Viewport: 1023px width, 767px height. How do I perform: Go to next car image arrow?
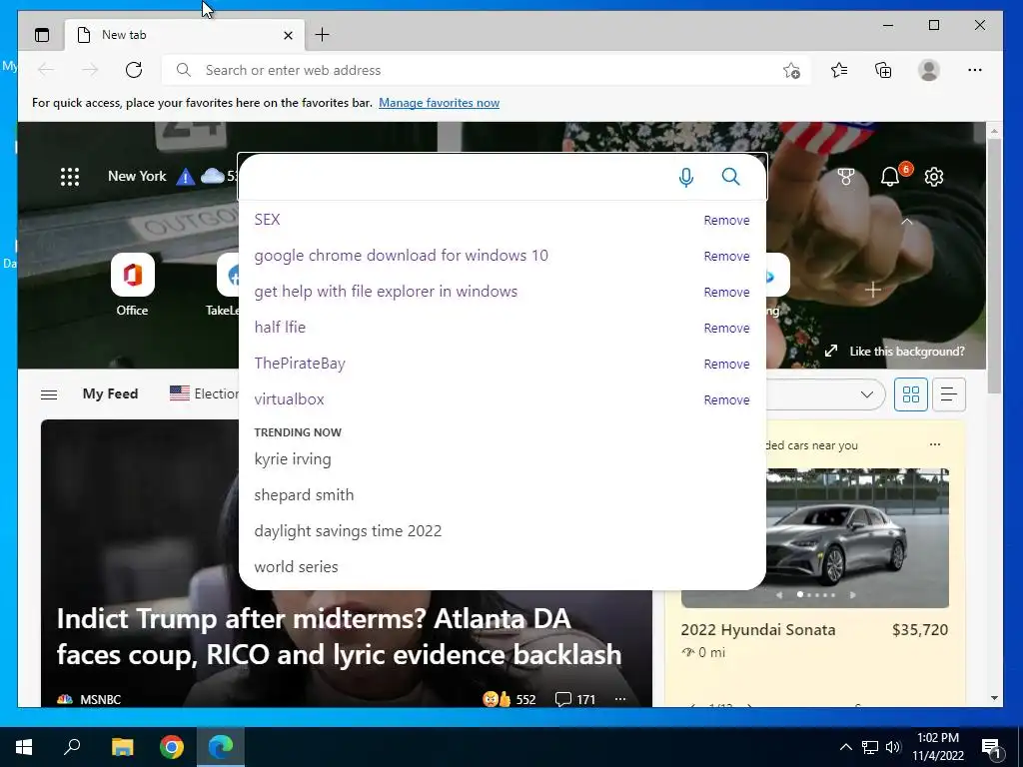click(852, 595)
